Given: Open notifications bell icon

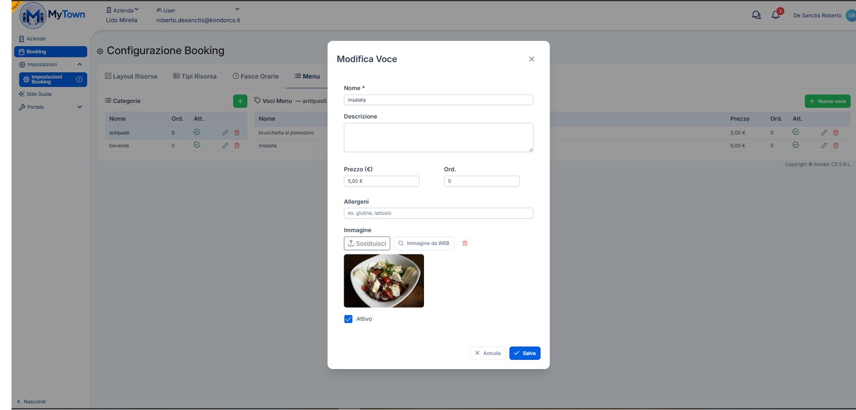Looking at the screenshot, I should click(776, 15).
